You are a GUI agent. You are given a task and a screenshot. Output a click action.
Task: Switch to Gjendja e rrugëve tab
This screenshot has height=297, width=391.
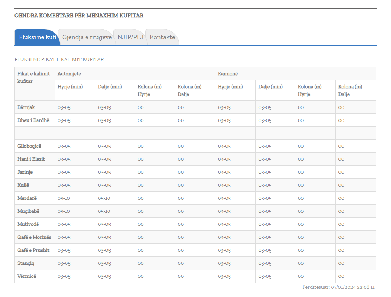coord(87,37)
